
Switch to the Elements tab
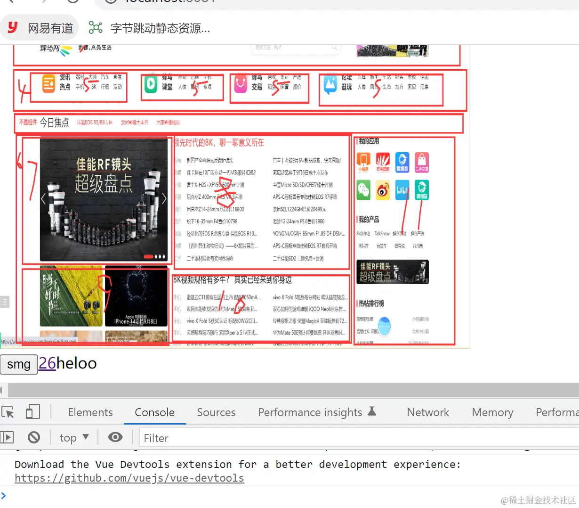90,412
